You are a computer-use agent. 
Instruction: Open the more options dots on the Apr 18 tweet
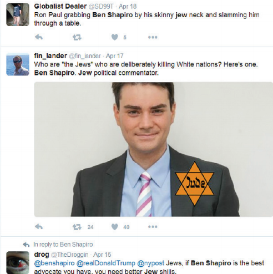pos(153,37)
